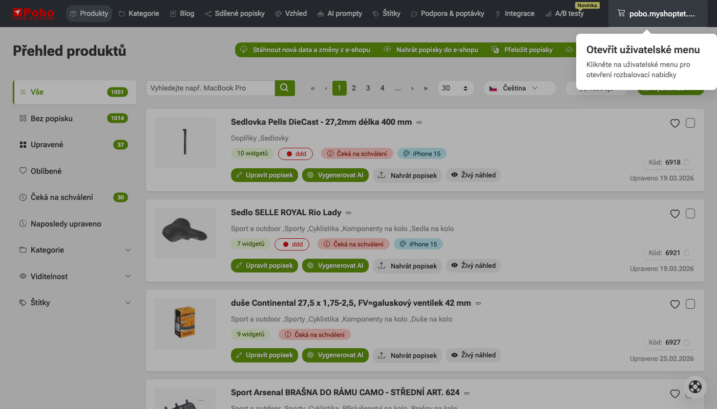Image resolution: width=717 pixels, height=409 pixels.
Task: Select checkbox for Sedlovka Pells DieCast
Action: pos(690,123)
